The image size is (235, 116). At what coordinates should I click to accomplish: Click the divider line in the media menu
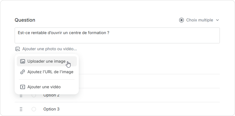click(x=47, y=79)
